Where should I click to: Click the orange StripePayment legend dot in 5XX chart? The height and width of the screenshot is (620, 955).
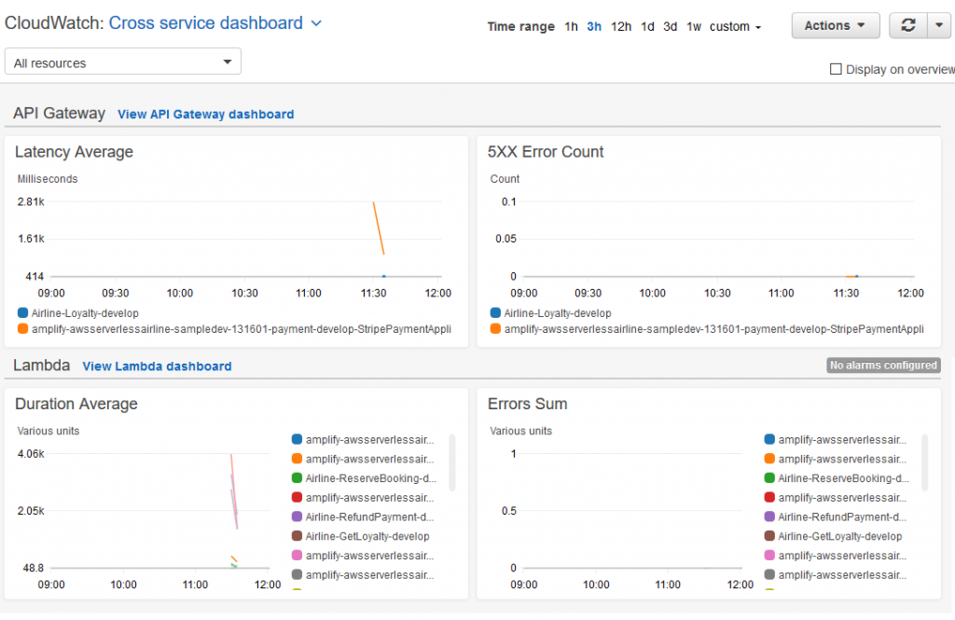point(495,329)
